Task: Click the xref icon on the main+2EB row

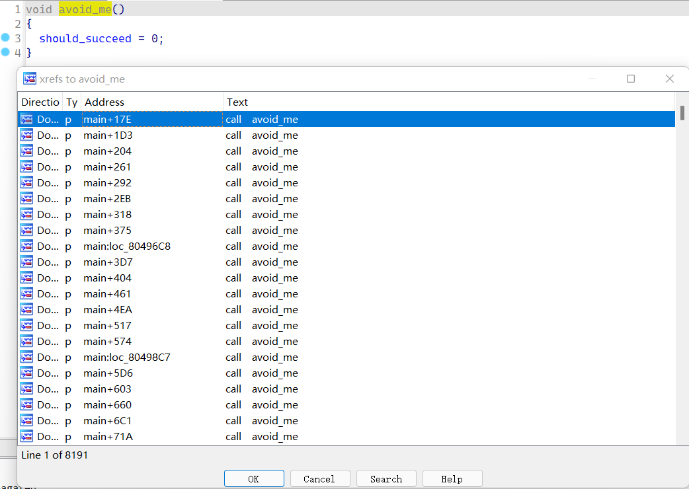Action: coord(27,199)
